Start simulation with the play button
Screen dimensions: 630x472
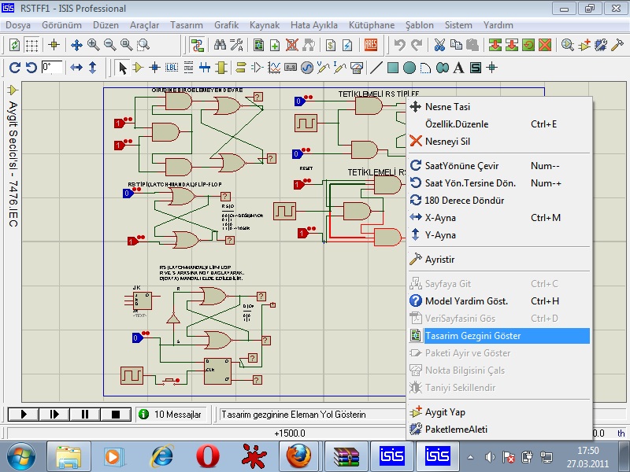click(24, 415)
